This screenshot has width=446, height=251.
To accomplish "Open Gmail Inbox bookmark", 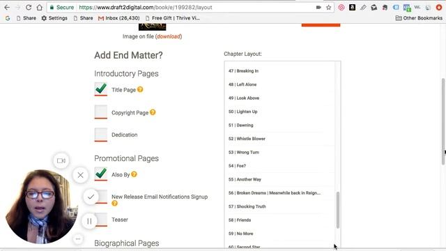I will point(119,18).
